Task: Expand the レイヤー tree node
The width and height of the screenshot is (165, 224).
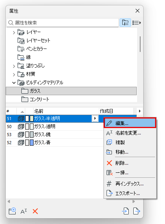Action: click(x=14, y=33)
